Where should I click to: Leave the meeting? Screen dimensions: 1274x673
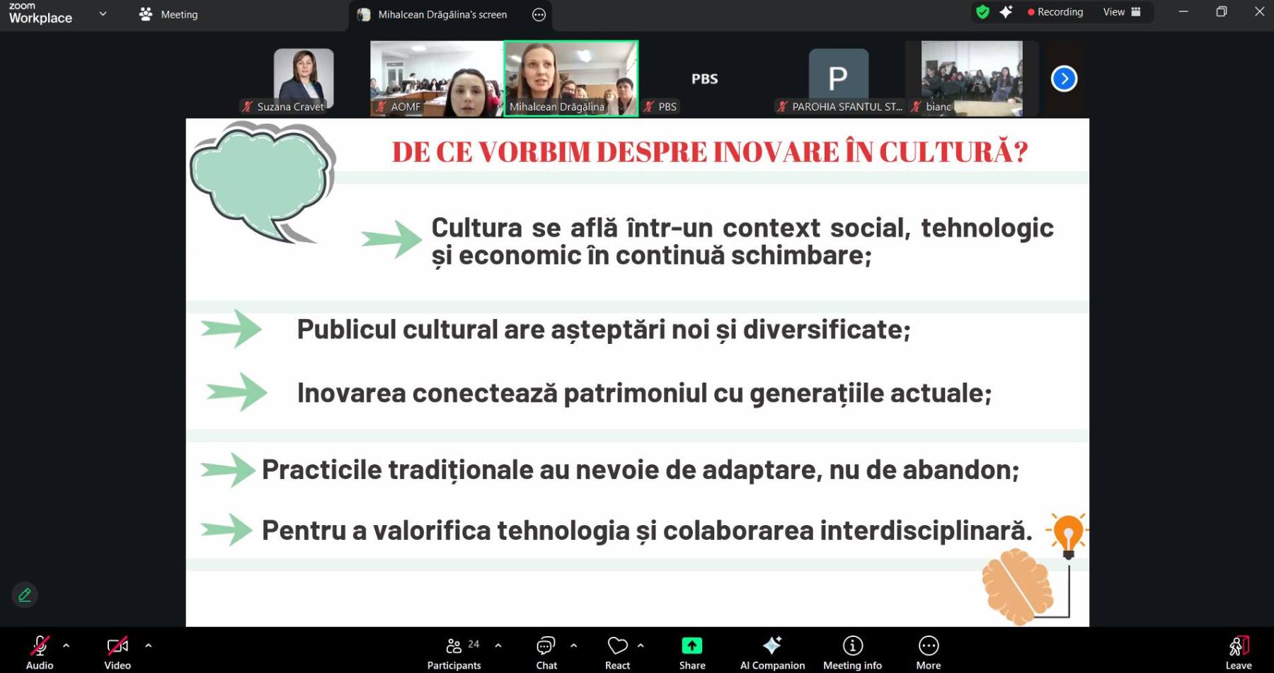tap(1238, 651)
